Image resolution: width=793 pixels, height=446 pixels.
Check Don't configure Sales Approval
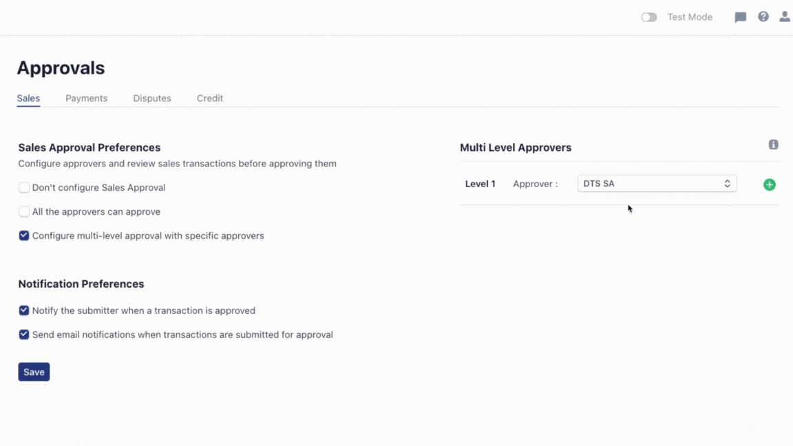click(24, 187)
